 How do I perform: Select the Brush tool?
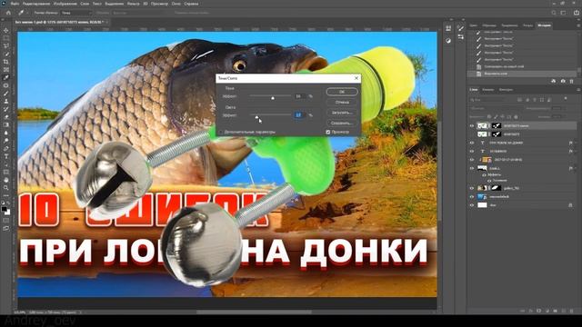click(6, 93)
